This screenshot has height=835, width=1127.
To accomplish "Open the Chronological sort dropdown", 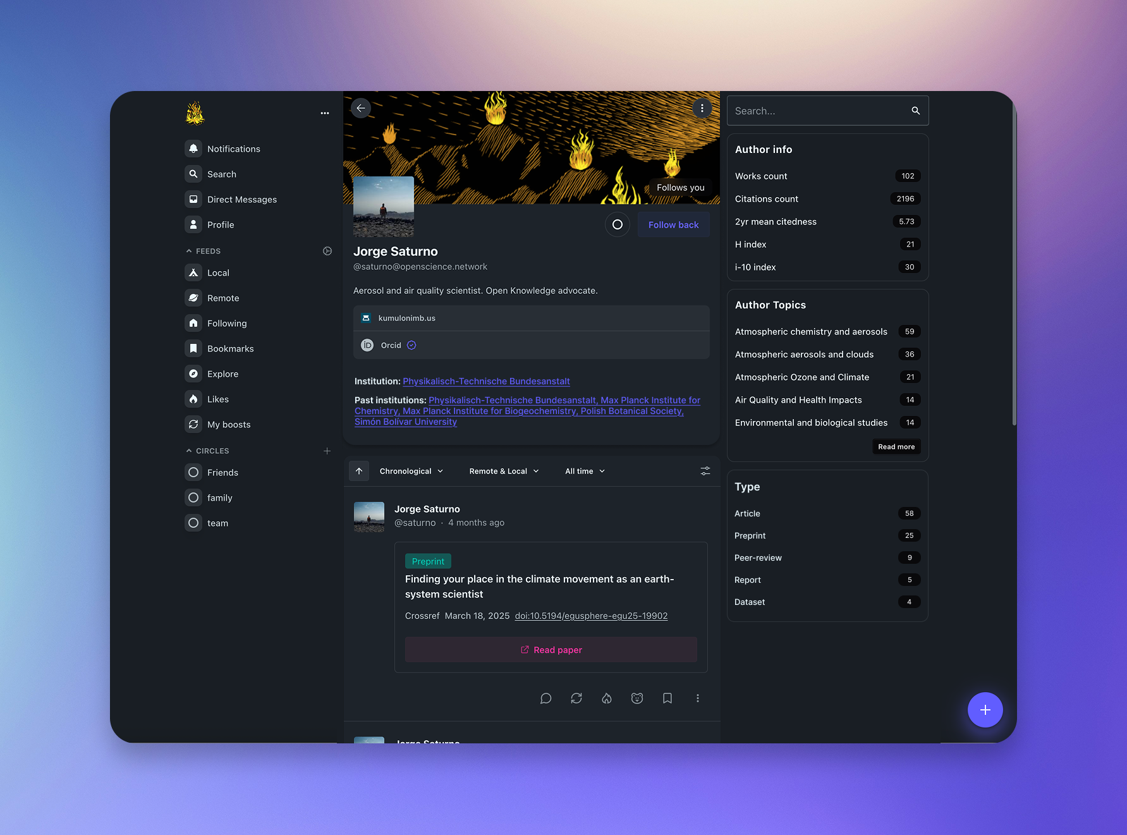I will 411,471.
